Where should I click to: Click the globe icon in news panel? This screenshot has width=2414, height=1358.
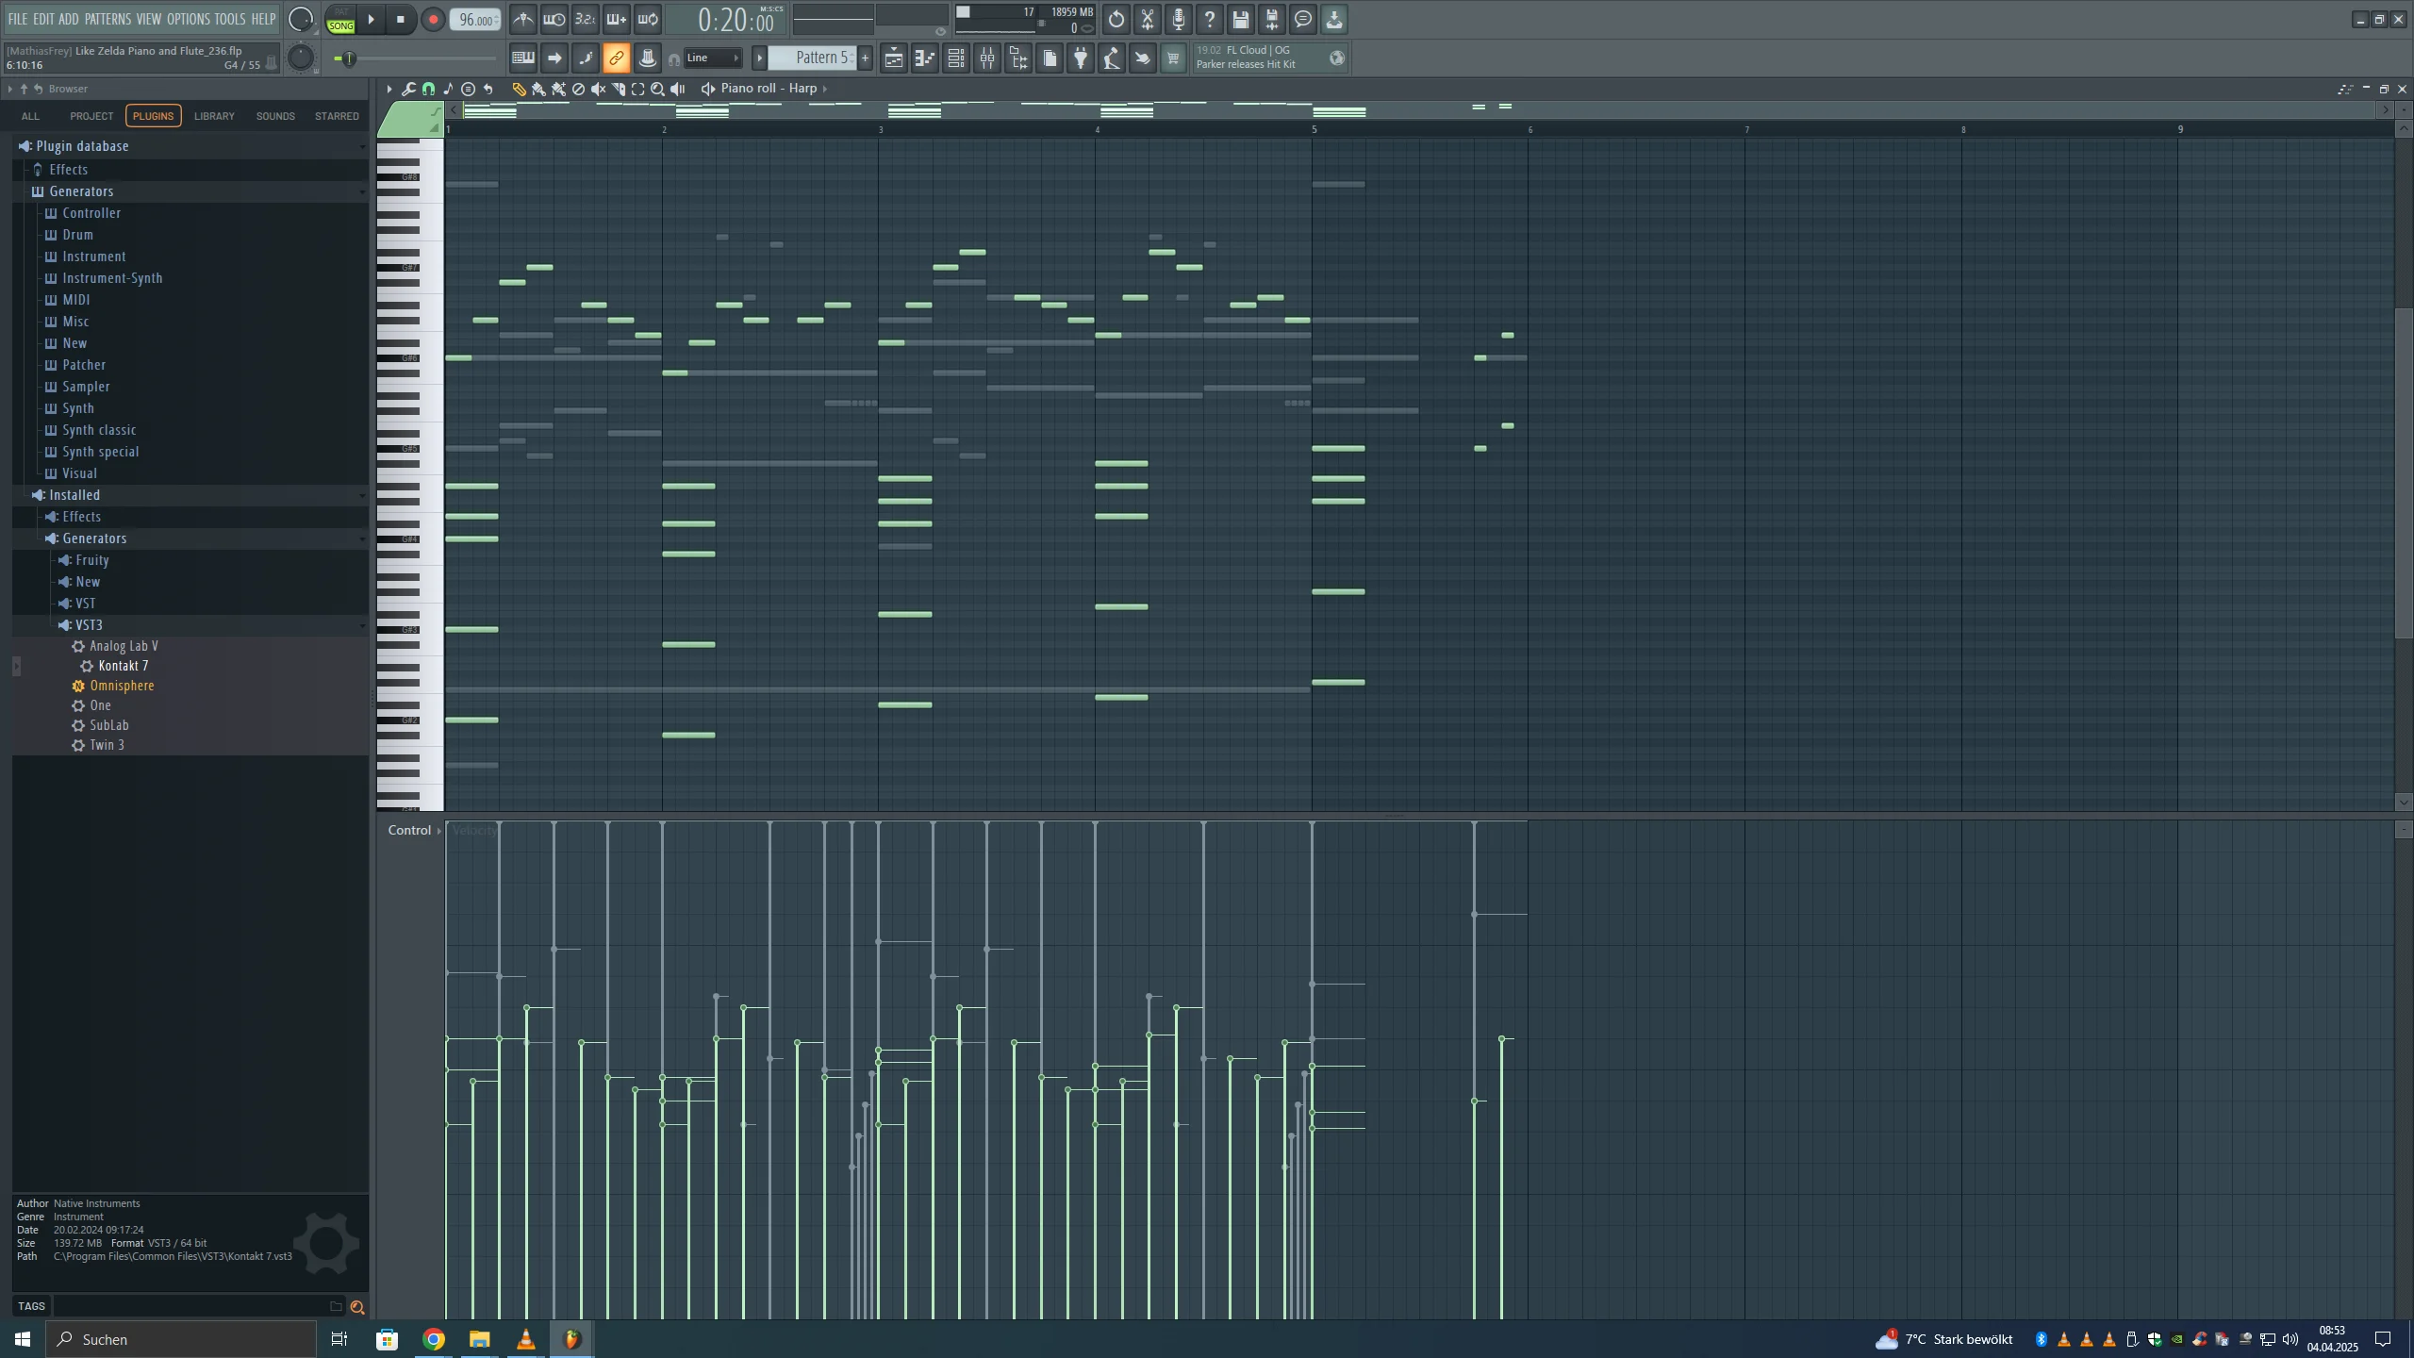click(x=1337, y=58)
